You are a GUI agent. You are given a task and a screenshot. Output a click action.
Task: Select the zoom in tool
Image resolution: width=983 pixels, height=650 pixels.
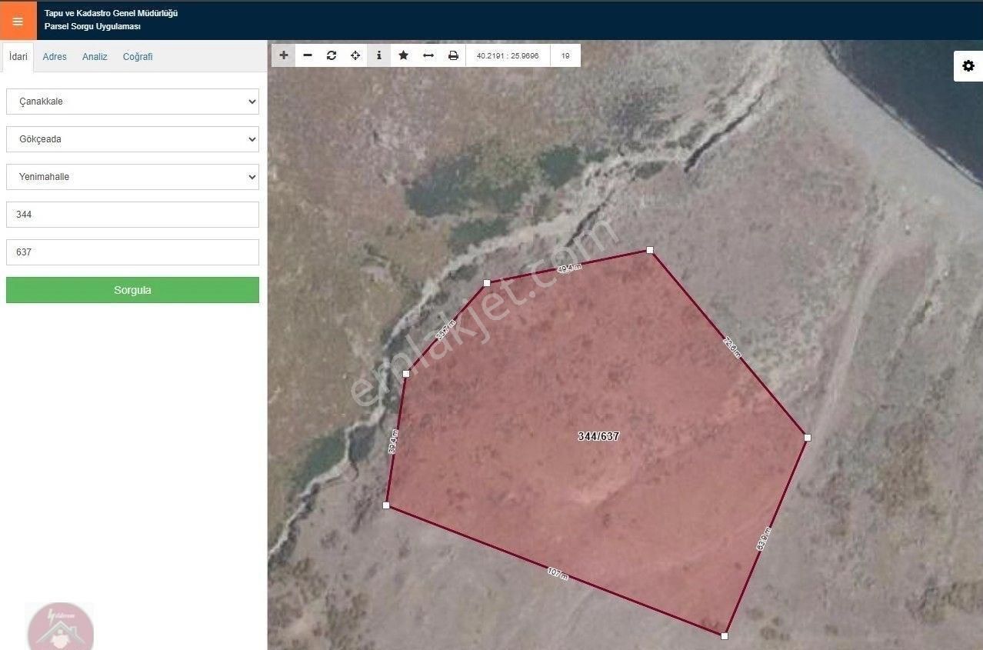point(283,55)
